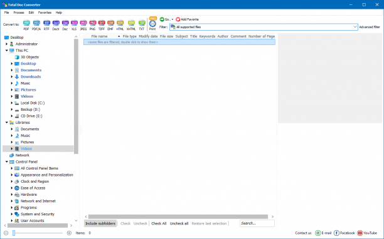This screenshot has height=239, width=384.
Task: Click the Check button
Action: pos(125,223)
